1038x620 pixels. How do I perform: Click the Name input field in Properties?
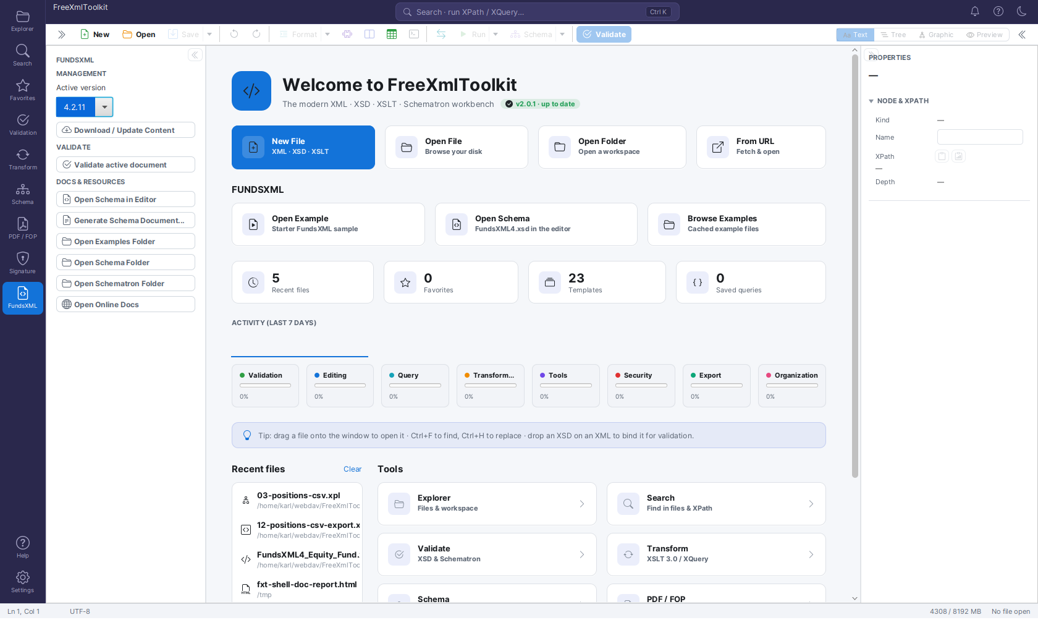tap(980, 137)
